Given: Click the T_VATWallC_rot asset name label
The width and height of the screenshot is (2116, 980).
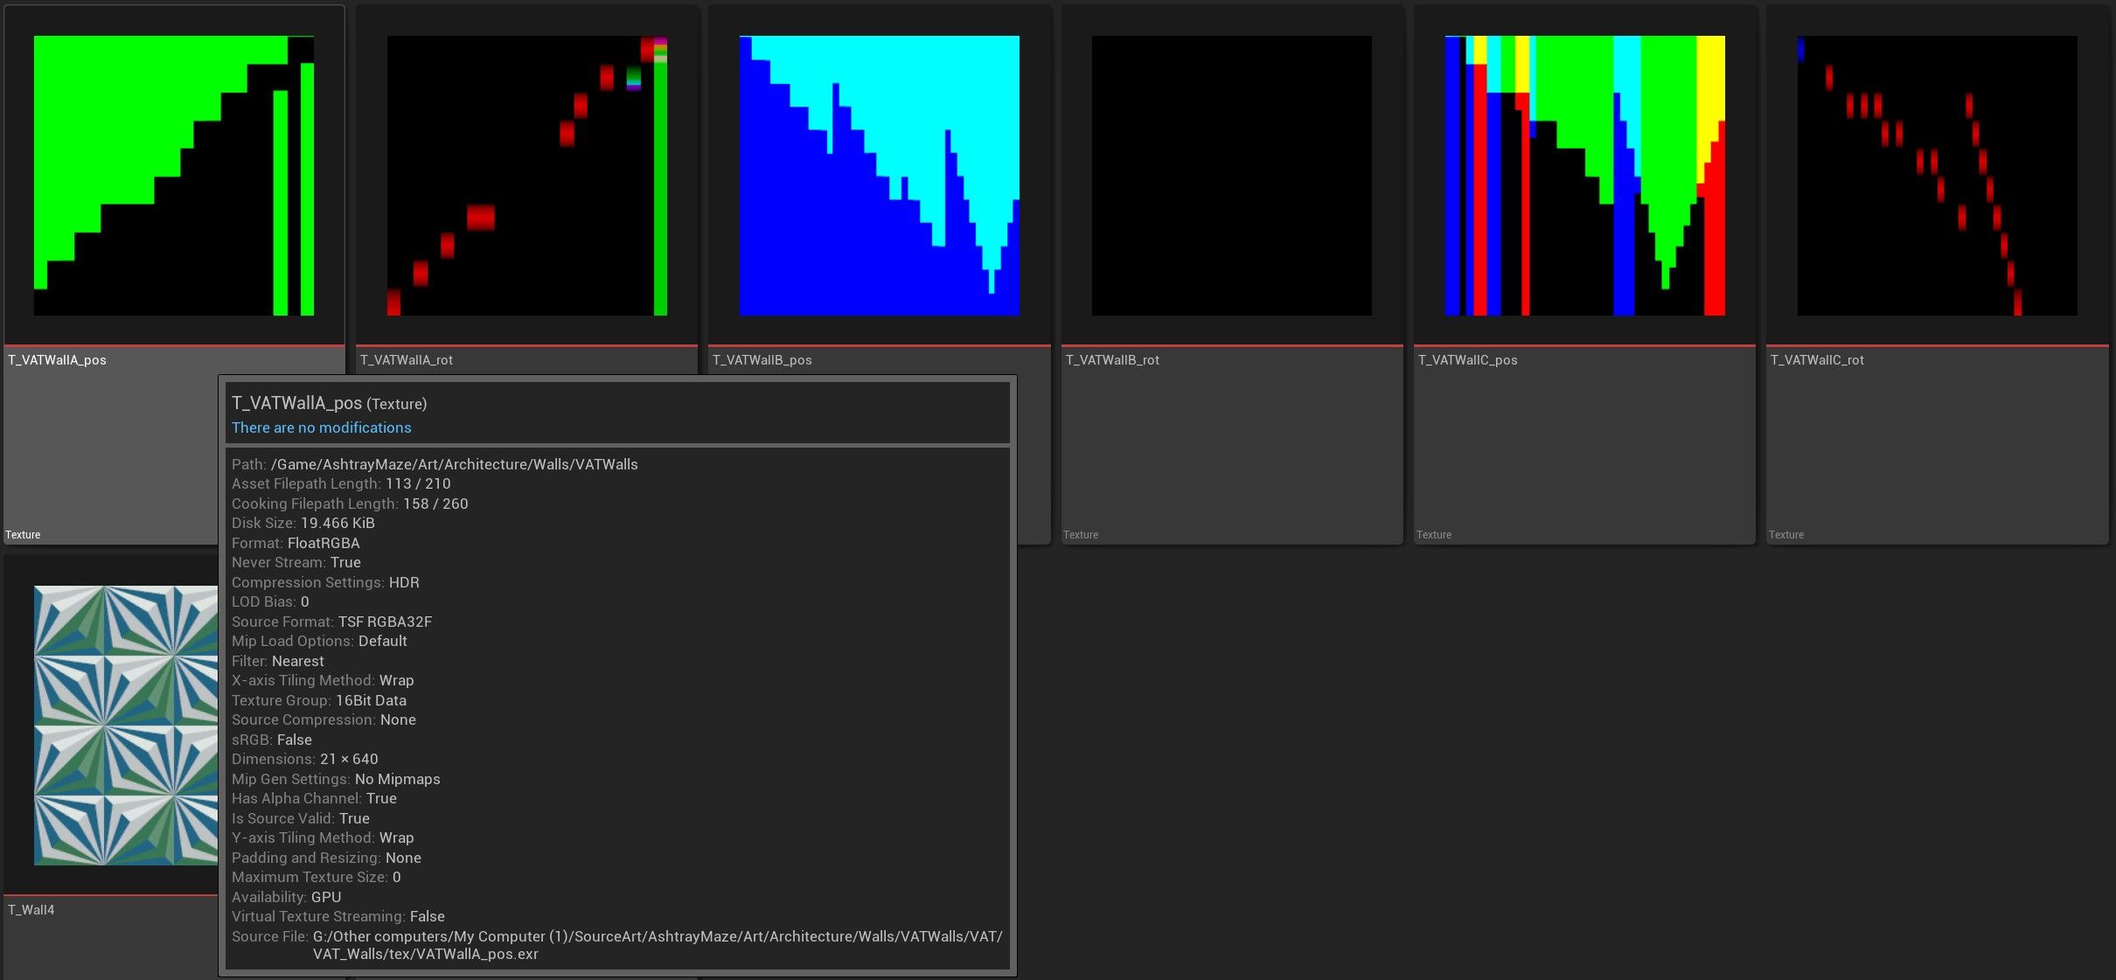Looking at the screenshot, I should pos(1818,360).
